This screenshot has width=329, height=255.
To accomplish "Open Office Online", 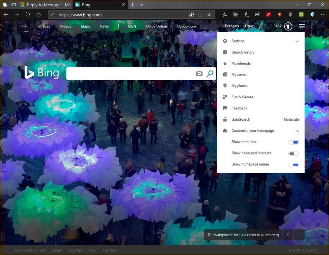I will point(156,26).
